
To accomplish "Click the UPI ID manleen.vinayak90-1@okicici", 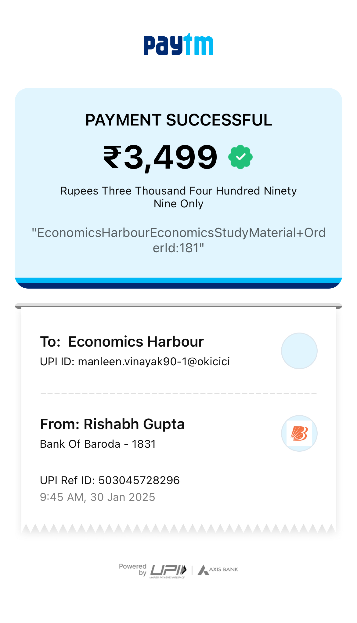I will [x=153, y=362].
